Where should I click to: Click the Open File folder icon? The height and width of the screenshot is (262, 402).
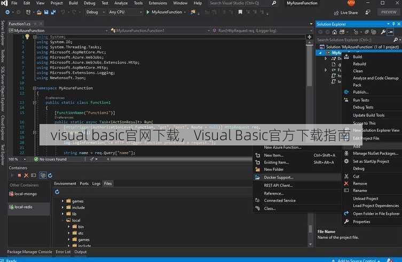click(39, 12)
